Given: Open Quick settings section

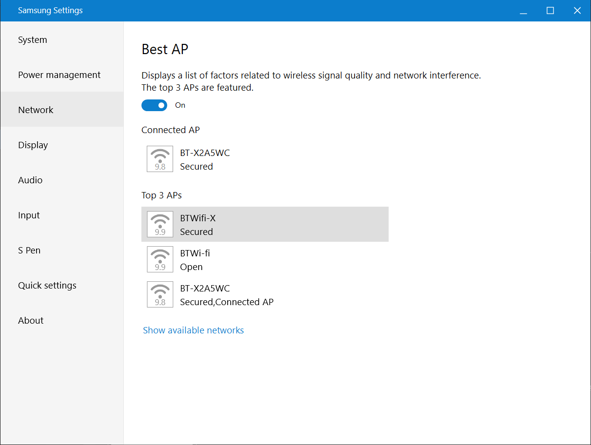Looking at the screenshot, I should (62, 286).
